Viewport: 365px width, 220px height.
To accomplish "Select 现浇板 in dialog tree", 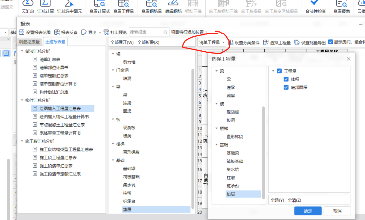I will 233,112.
